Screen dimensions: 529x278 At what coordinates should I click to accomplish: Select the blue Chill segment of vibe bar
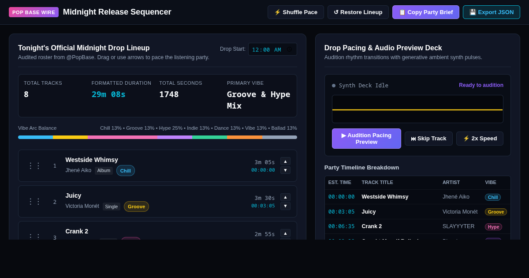pyautogui.click(x=35, y=137)
